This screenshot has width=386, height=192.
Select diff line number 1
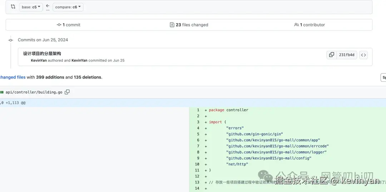pos(198,110)
